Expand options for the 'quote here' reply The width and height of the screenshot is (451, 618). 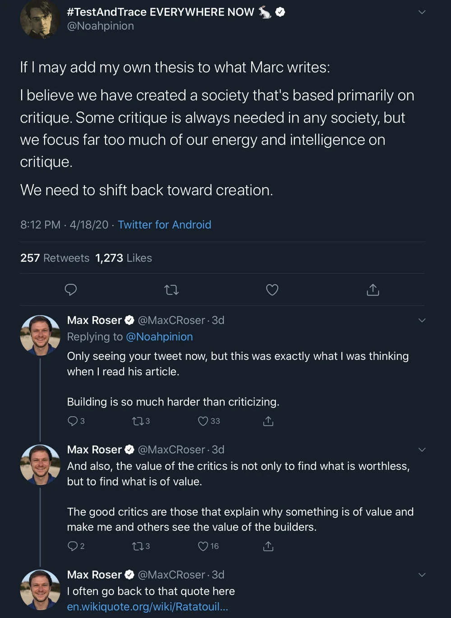pyautogui.click(x=422, y=575)
